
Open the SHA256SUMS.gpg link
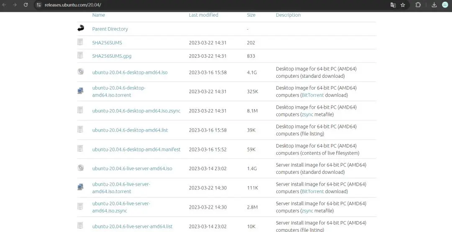click(x=112, y=56)
